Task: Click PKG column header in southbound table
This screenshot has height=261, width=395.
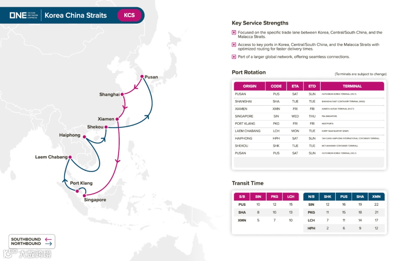Action: [x=274, y=197]
